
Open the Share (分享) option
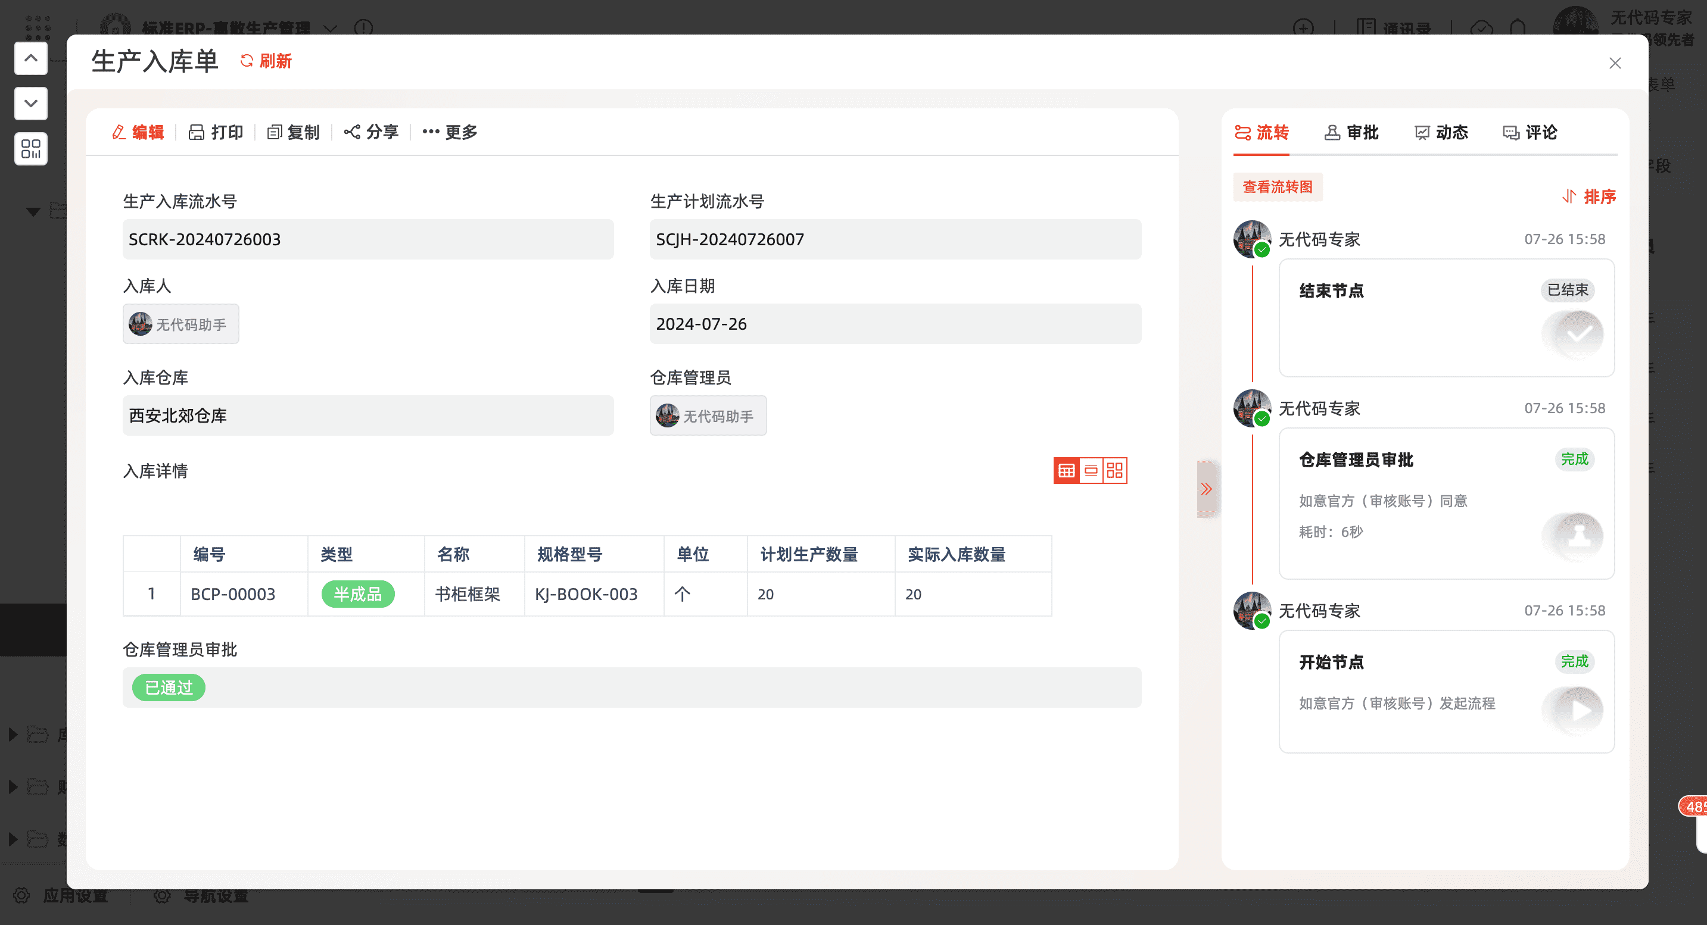point(371,132)
